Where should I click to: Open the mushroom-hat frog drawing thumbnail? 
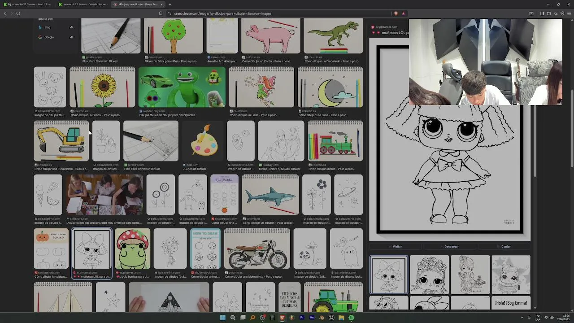(132, 249)
